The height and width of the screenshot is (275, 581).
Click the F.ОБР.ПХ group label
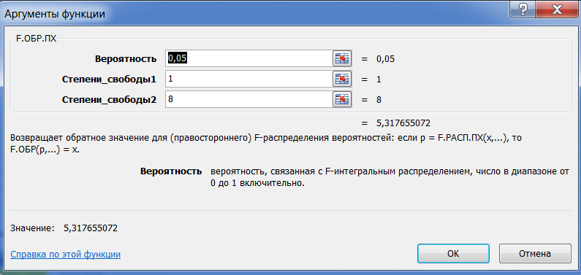(37, 38)
